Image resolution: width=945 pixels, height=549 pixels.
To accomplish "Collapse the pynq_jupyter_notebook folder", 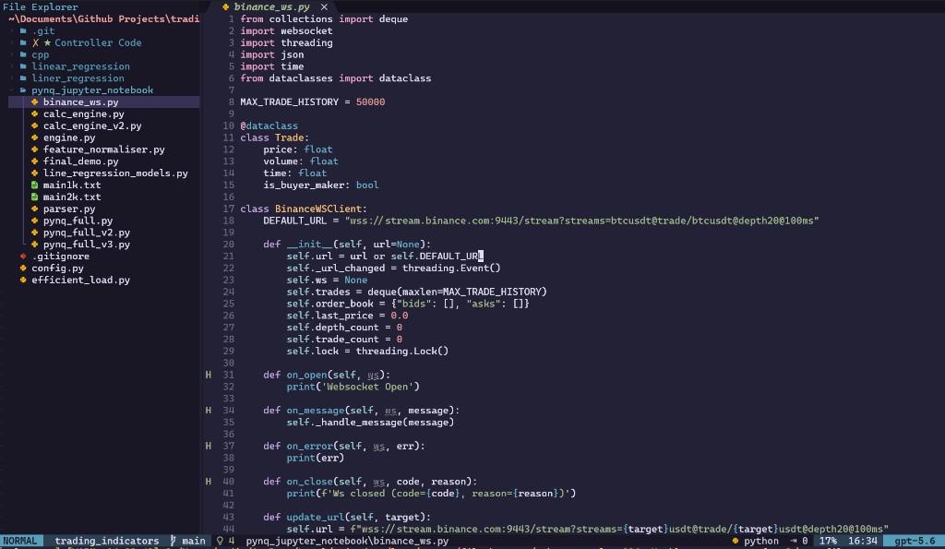I will [12, 90].
